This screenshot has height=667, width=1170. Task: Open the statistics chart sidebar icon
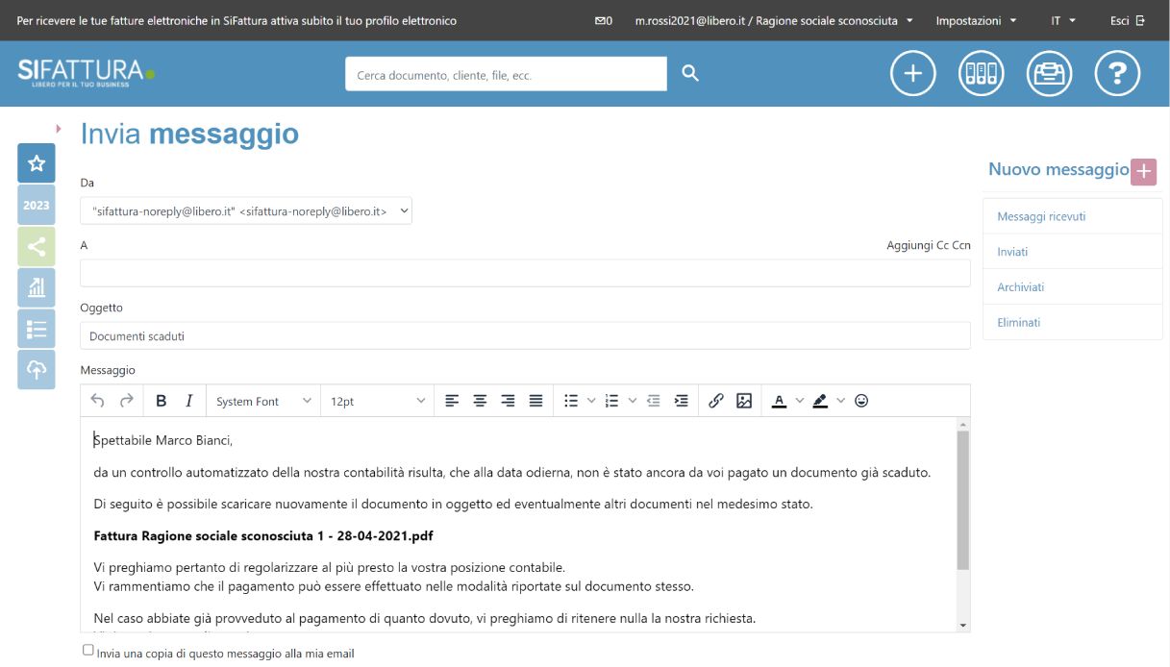click(37, 287)
